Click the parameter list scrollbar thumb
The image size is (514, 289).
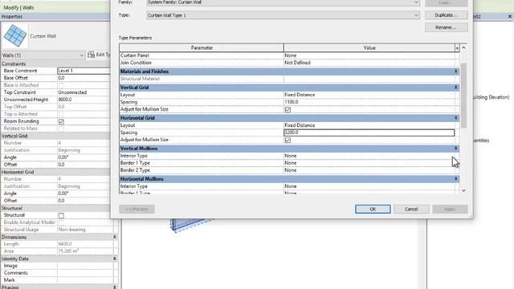[463, 95]
